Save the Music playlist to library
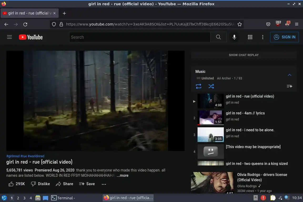This screenshot has height=202, width=303. click(289, 86)
